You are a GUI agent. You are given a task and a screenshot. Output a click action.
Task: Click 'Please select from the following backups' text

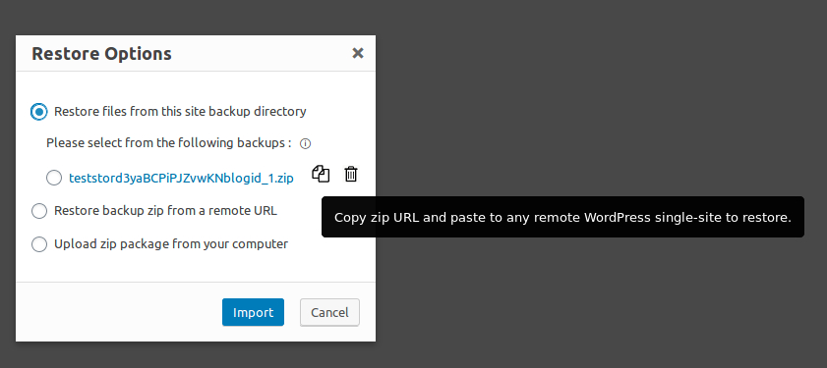click(x=169, y=143)
